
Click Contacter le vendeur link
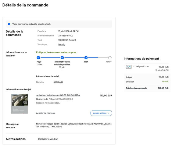click(48, 139)
